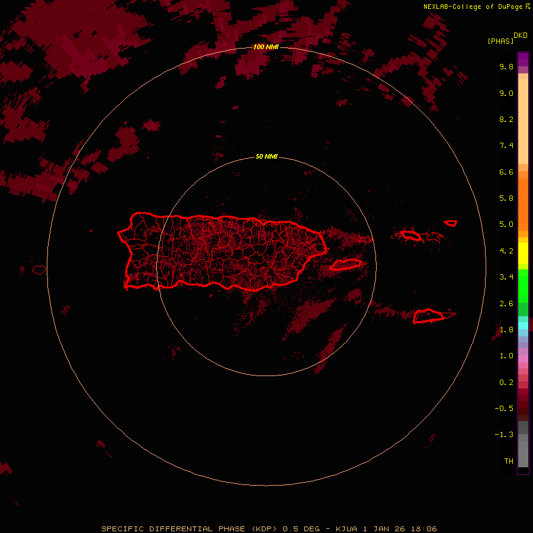Click the 18:06 timestamp in the caption

pyautogui.click(x=424, y=529)
